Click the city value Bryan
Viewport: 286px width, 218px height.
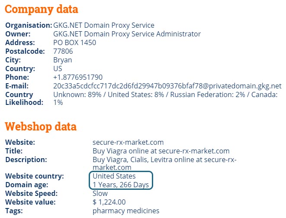[x=63, y=60]
